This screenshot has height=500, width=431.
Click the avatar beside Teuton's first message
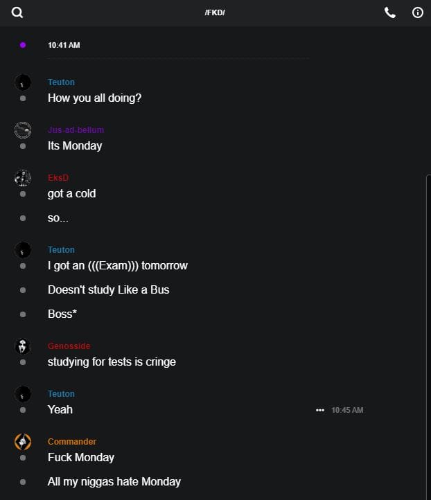click(23, 82)
